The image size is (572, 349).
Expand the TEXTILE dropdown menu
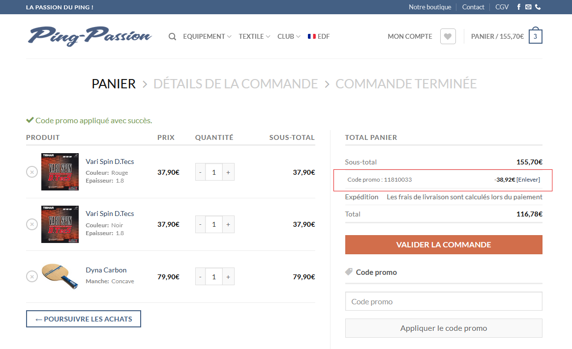(254, 36)
